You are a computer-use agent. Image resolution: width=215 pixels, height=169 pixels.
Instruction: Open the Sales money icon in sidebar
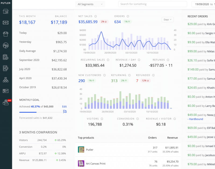point(6,23)
